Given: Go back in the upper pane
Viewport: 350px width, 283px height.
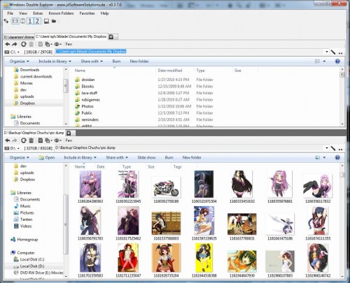Looking at the screenshot, I should pos(8,44).
